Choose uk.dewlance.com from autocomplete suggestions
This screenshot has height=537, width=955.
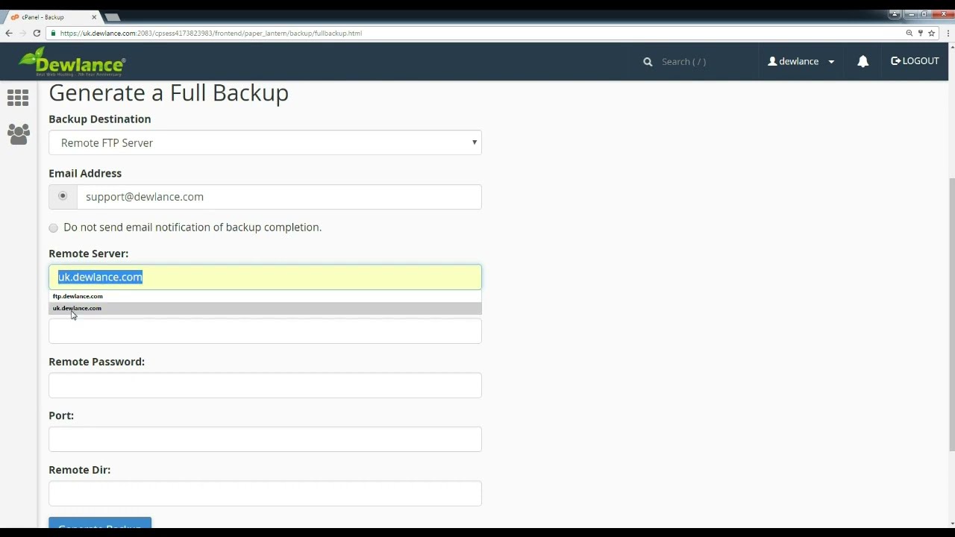(78, 308)
